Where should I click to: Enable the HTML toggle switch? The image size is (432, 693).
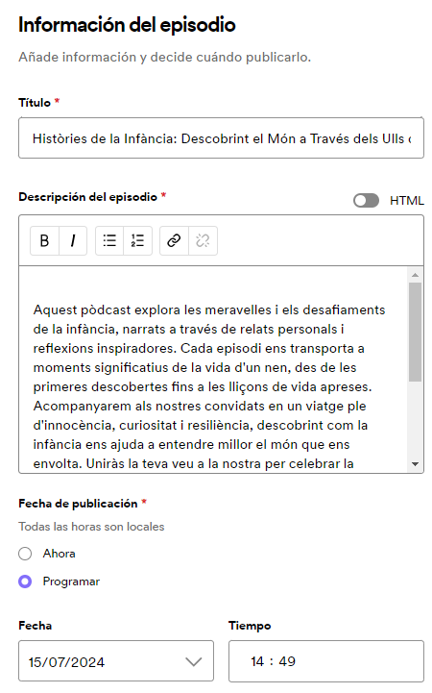[x=366, y=201]
